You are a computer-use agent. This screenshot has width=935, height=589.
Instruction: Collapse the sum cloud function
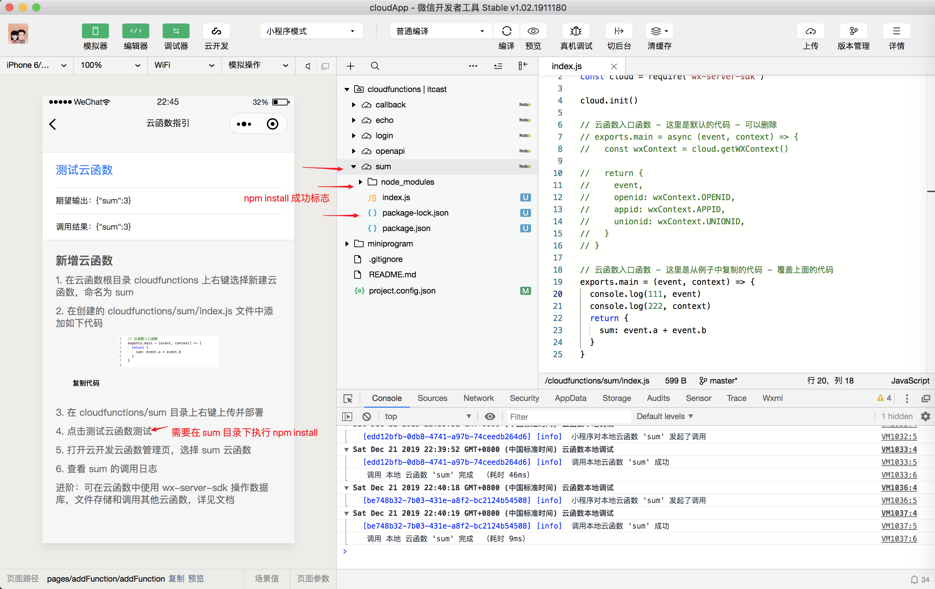354,167
